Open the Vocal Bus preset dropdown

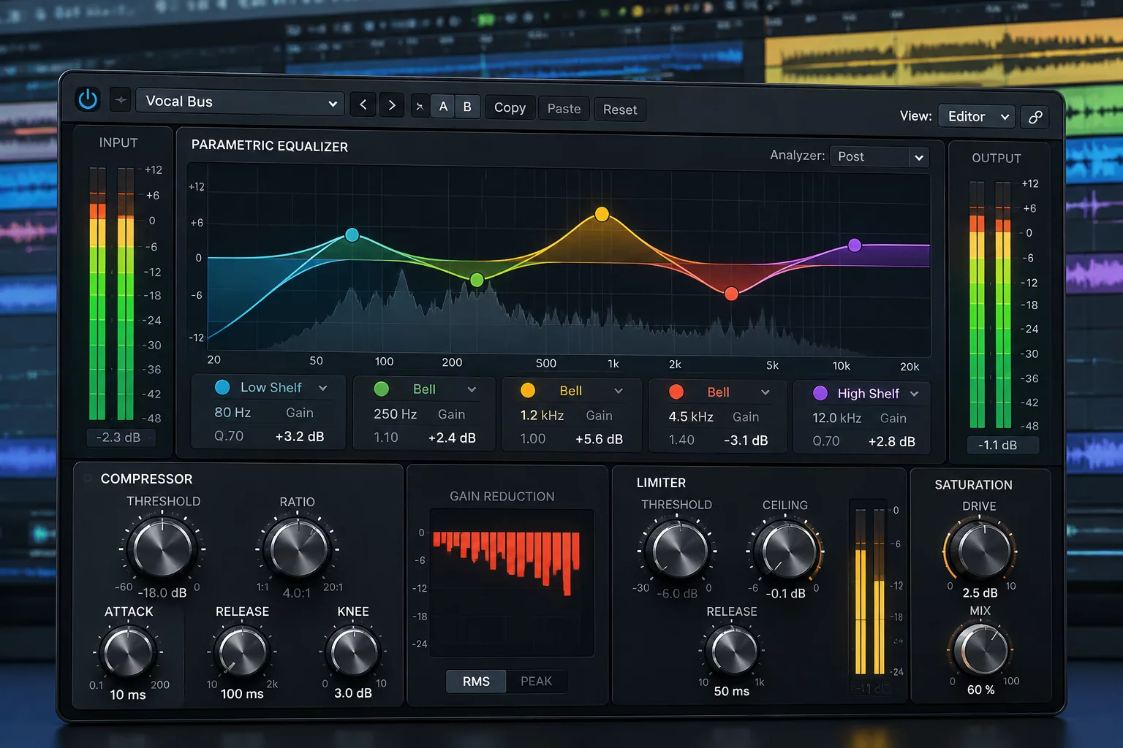[x=240, y=102]
